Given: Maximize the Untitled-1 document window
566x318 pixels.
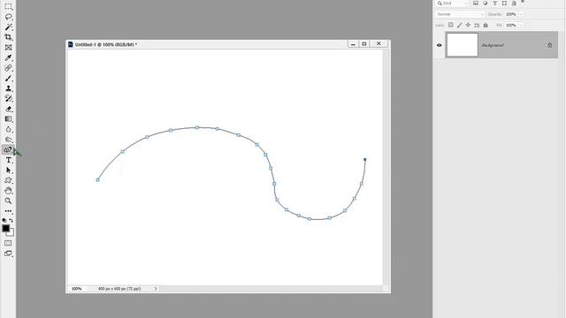Looking at the screenshot, I should click(363, 44).
